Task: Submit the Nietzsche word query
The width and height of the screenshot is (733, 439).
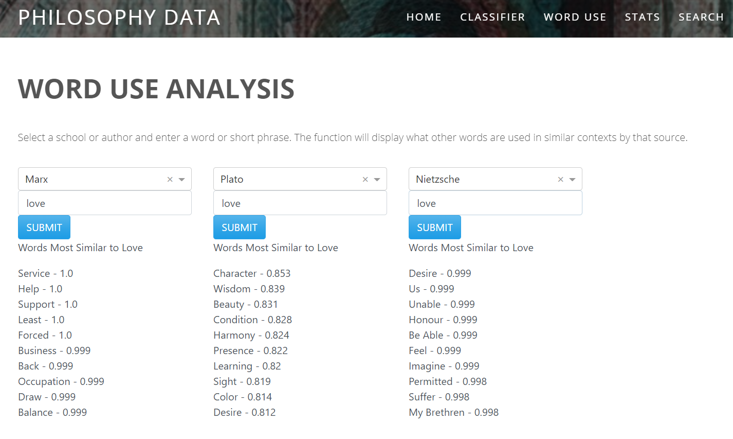Action: pos(435,227)
